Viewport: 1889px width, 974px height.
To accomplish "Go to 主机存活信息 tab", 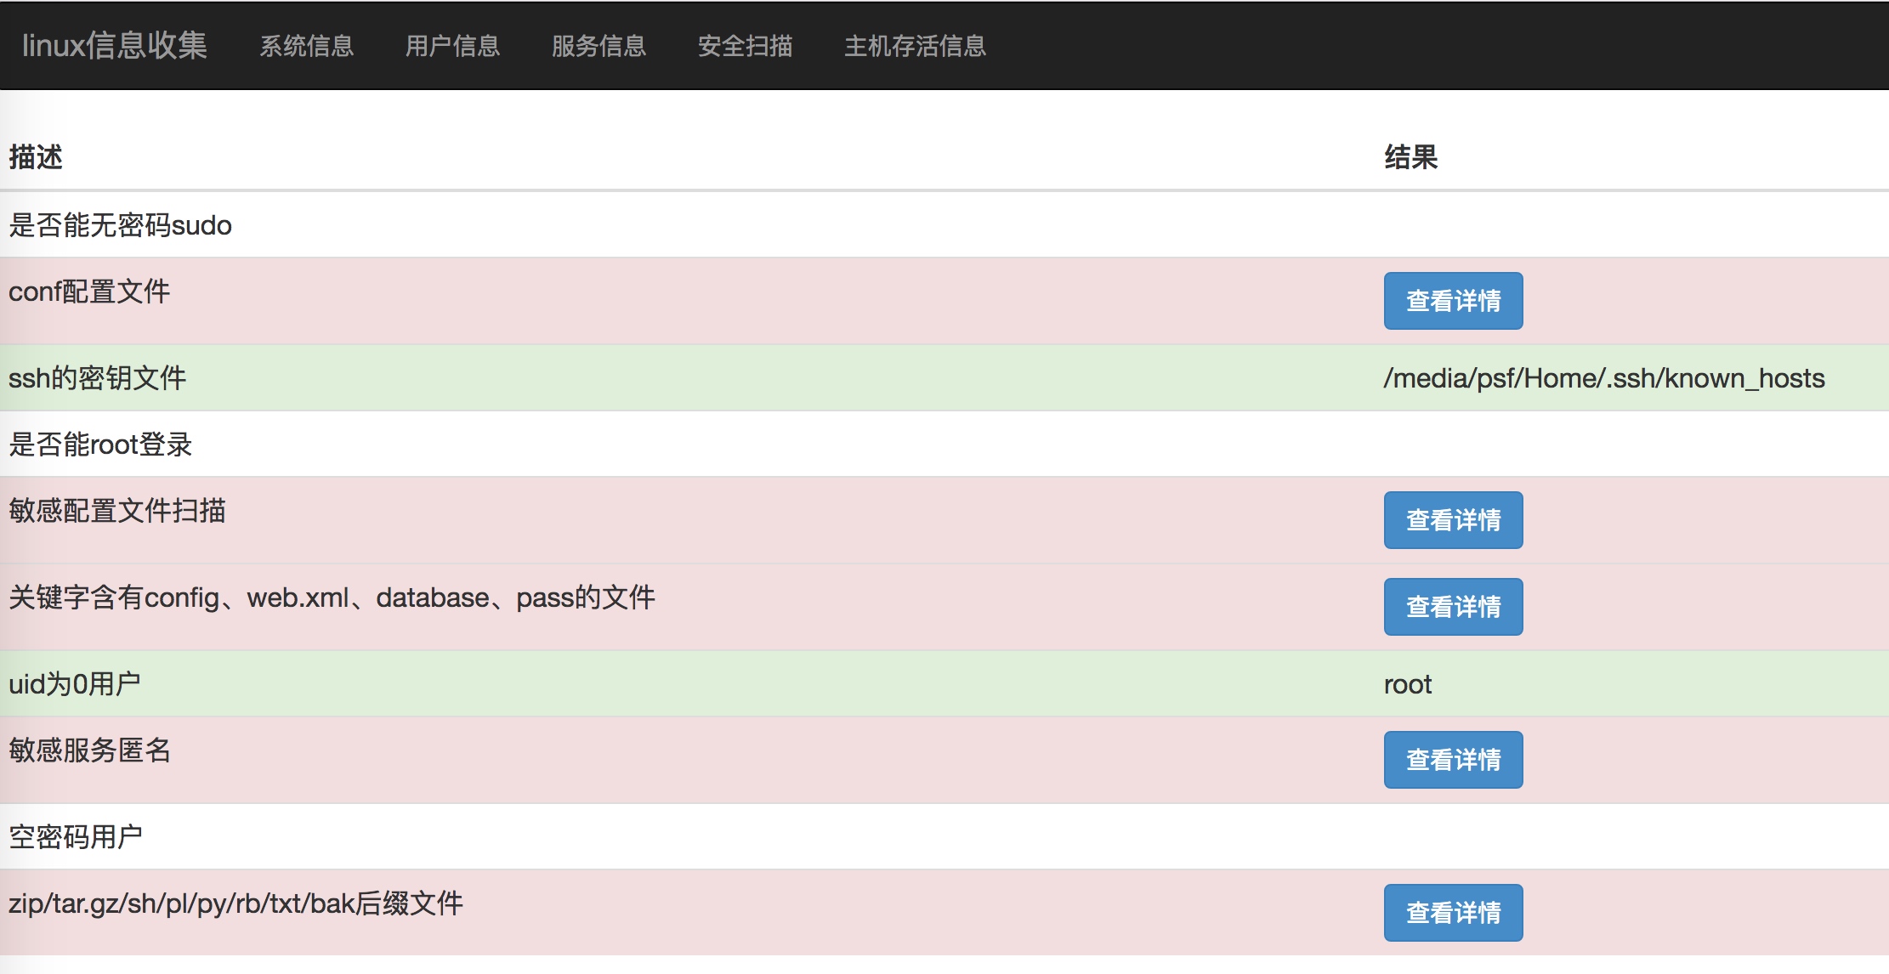I will click(915, 46).
